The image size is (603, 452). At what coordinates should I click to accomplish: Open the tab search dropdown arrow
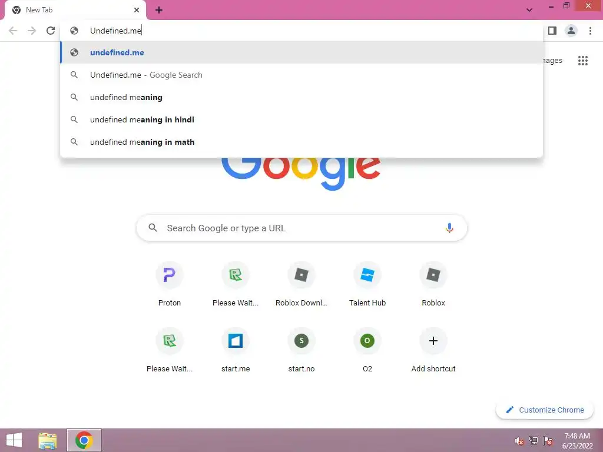tap(529, 10)
